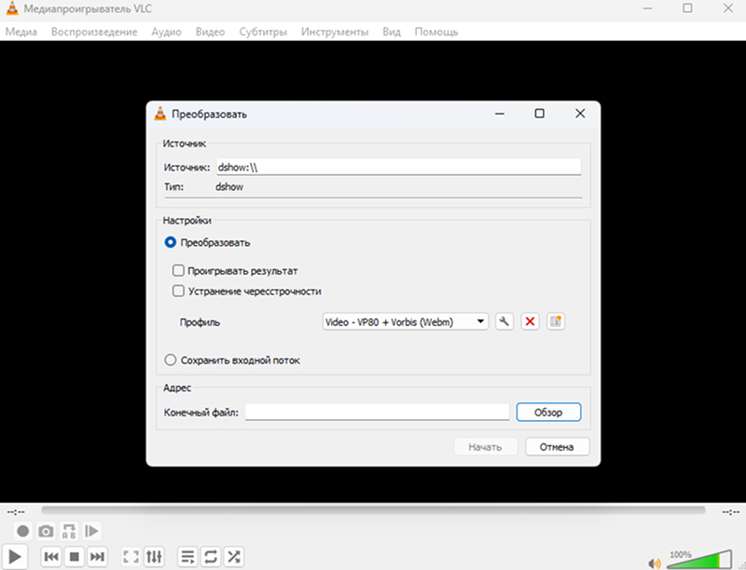Toggle A-B loop button

coord(69,531)
